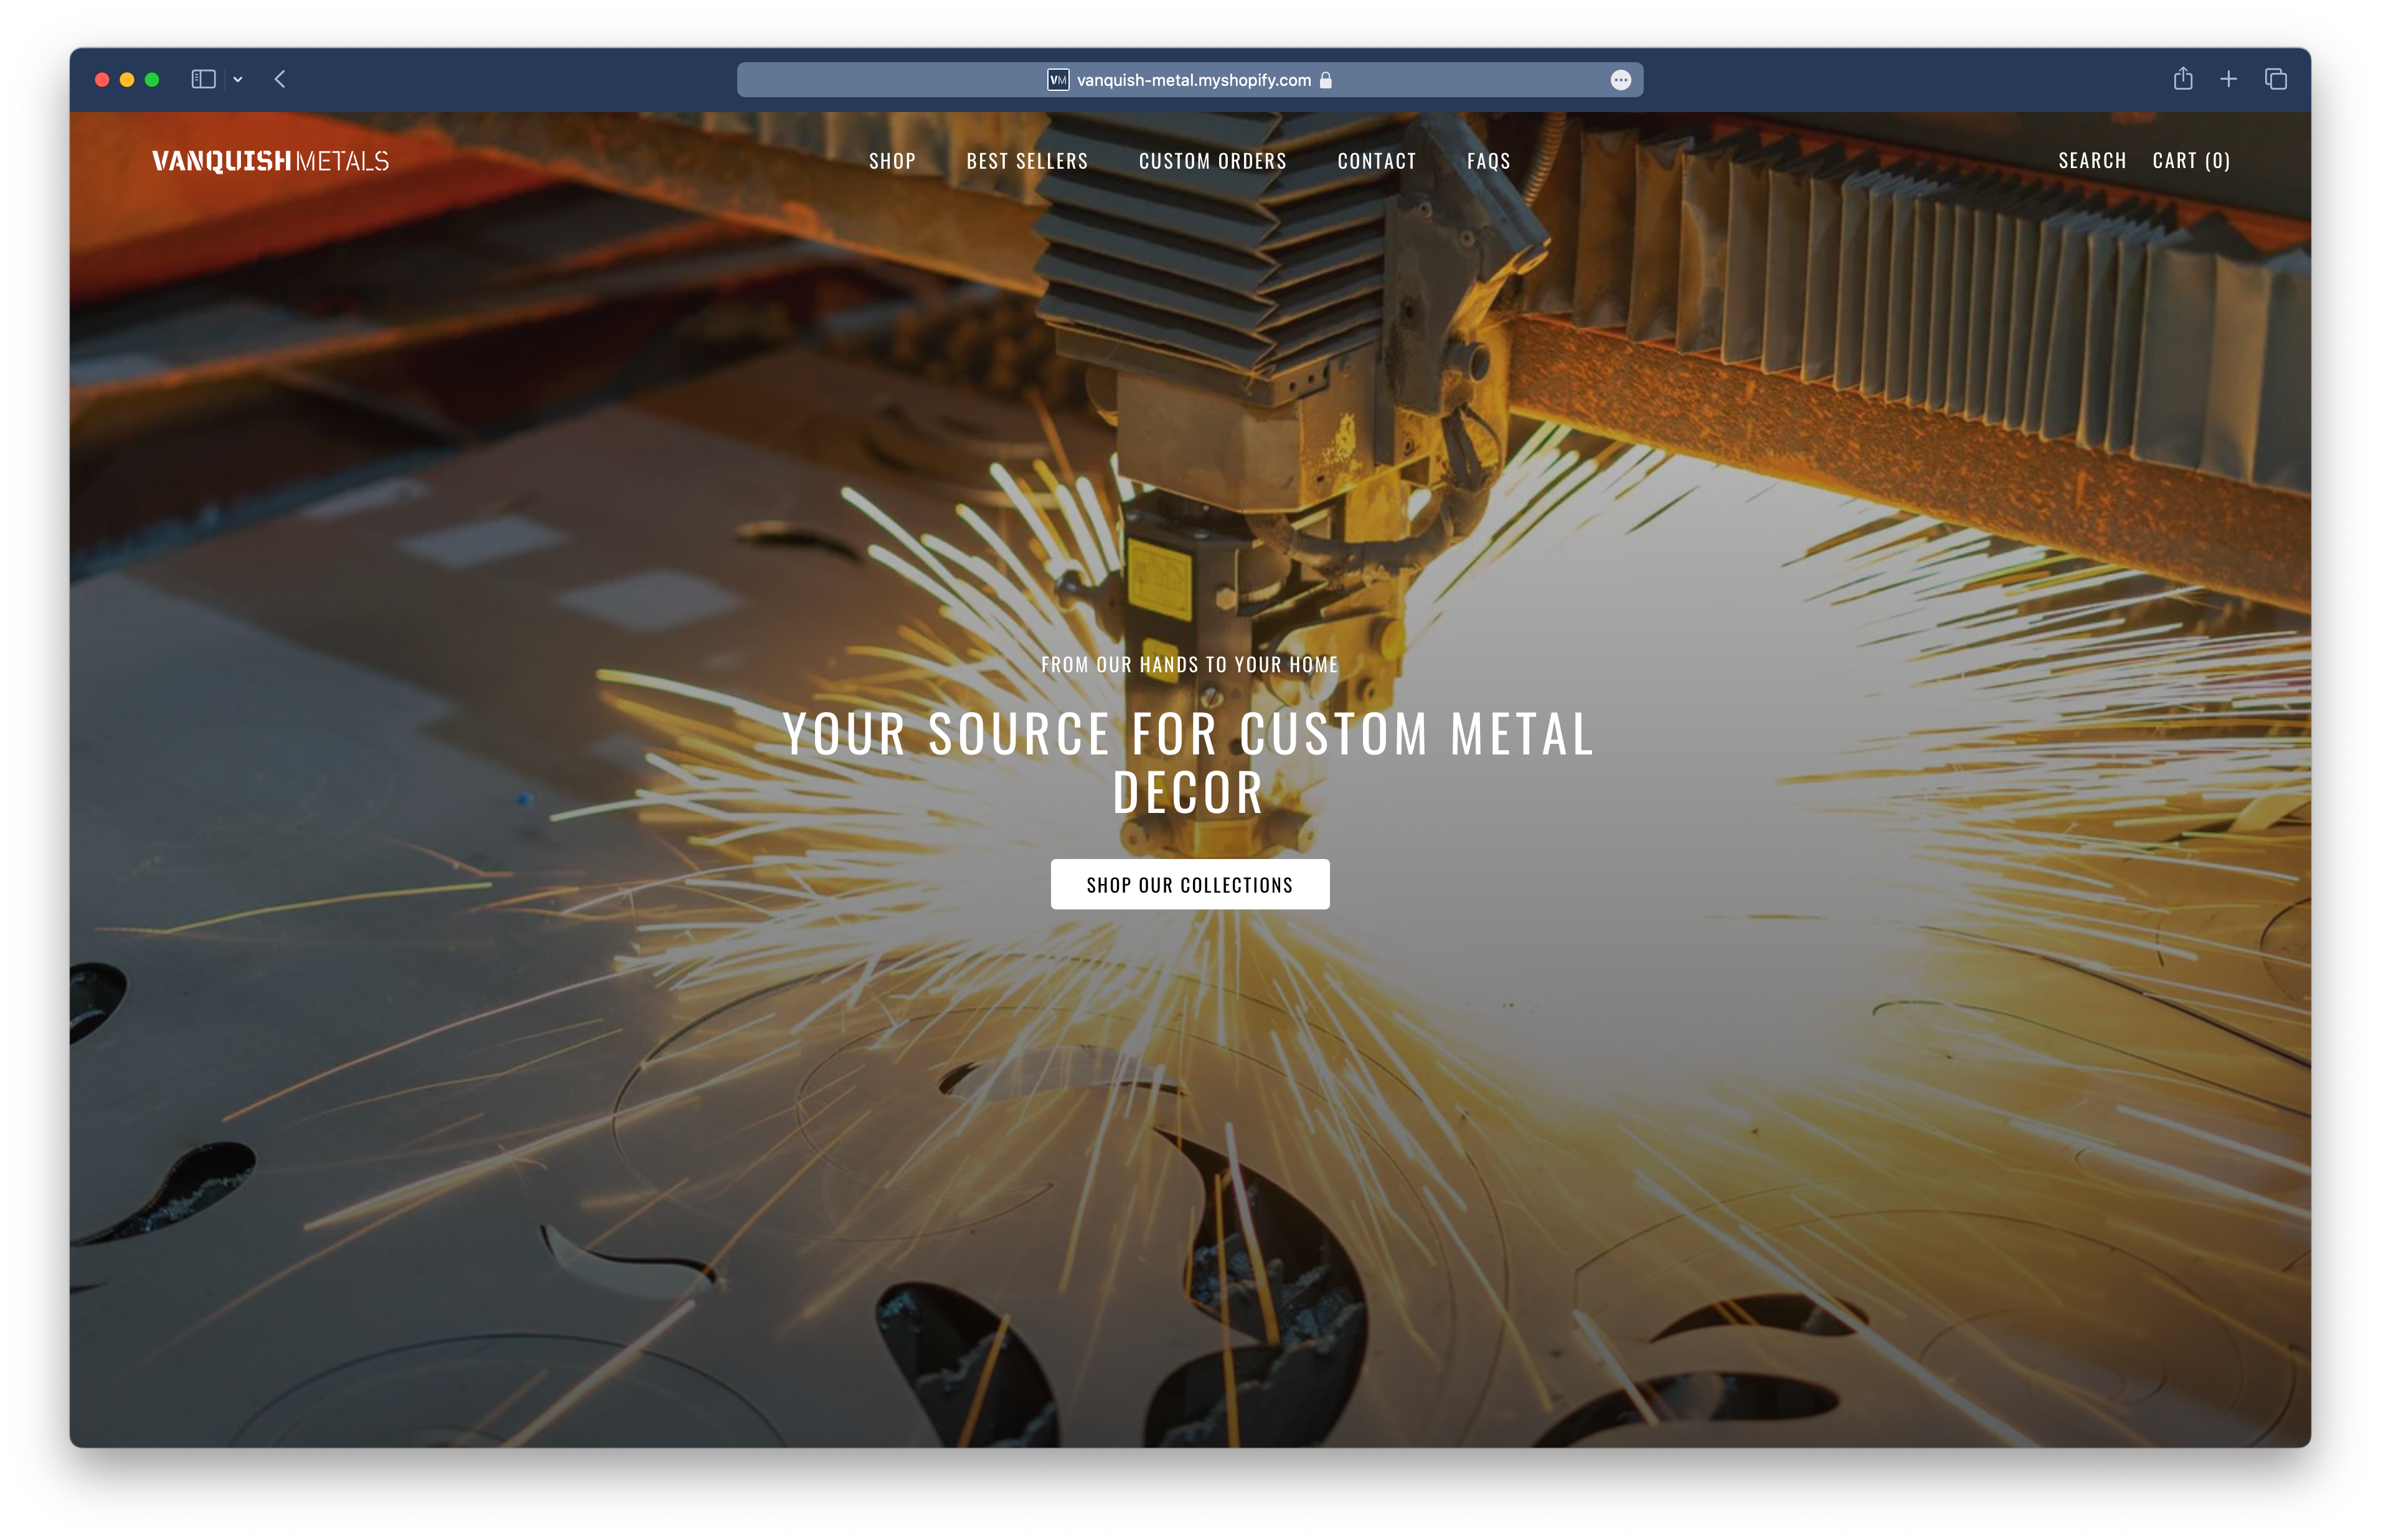The width and height of the screenshot is (2381, 1540).
Task: Toggle the Safari sidebar icon
Action: point(203,79)
